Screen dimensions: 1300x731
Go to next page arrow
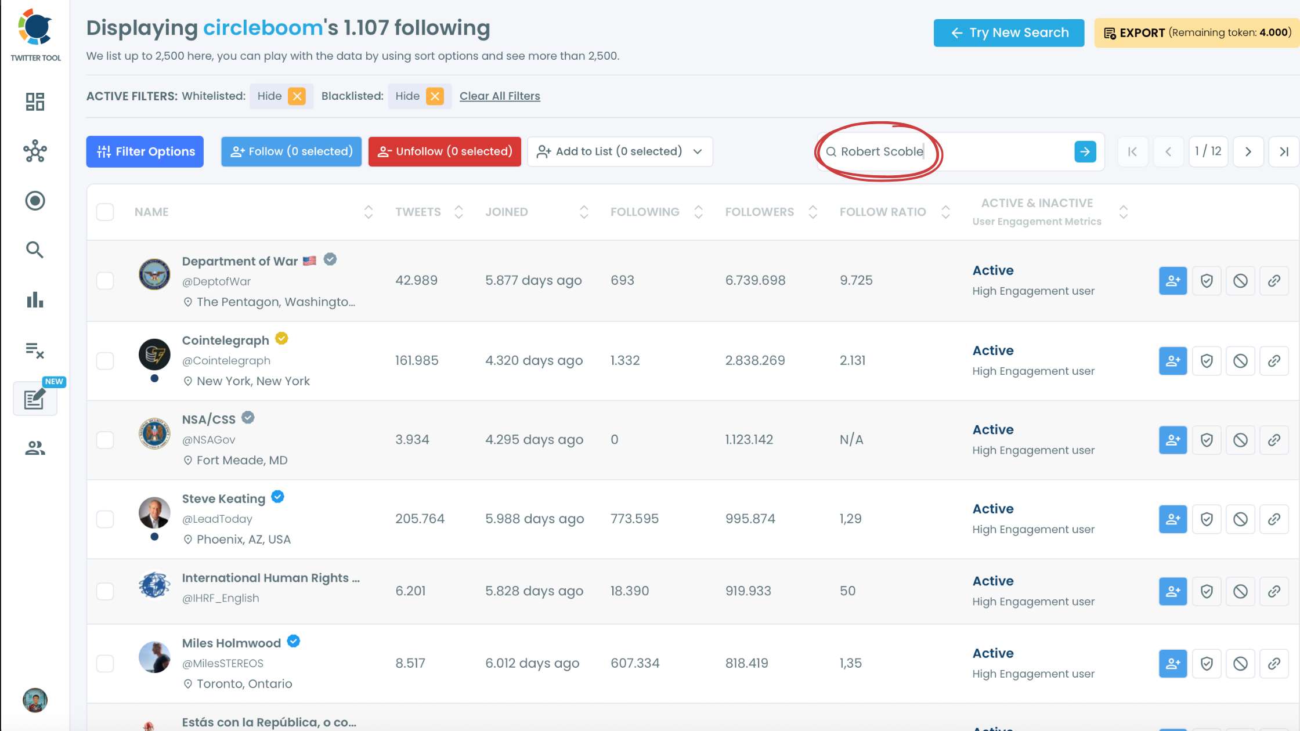click(x=1248, y=151)
